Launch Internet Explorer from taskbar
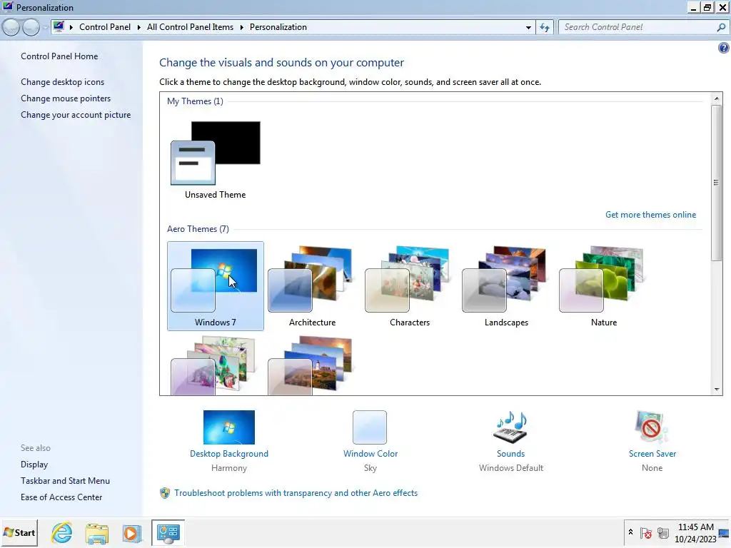Viewport: 731px width, 548px height. (62, 532)
